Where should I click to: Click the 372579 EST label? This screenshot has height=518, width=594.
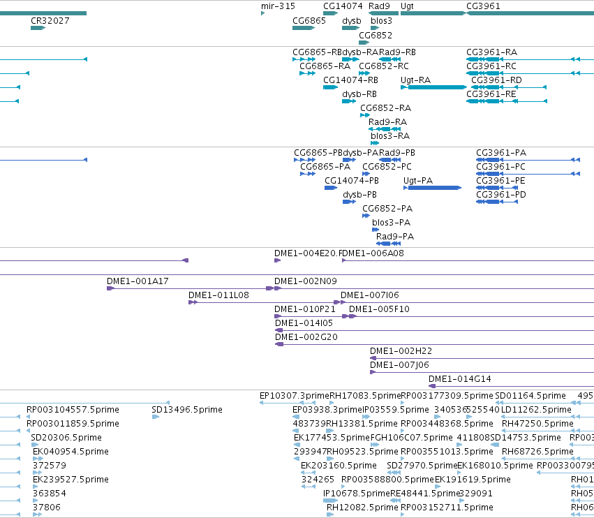point(50,466)
